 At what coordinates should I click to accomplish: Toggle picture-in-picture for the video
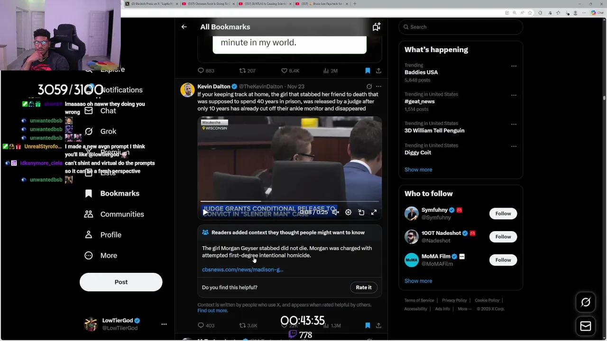coord(361,212)
